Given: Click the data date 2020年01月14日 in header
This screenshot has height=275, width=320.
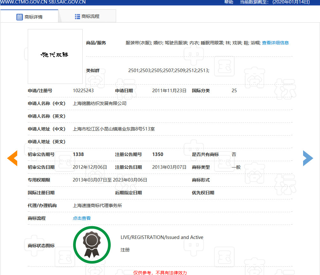Looking at the screenshot, I should coord(291,2).
